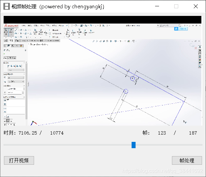Click the displayed video frame preview
This screenshot has width=206, height=177.
[103, 71]
